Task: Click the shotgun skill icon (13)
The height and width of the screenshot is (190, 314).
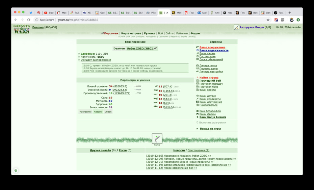Action: [156, 103]
